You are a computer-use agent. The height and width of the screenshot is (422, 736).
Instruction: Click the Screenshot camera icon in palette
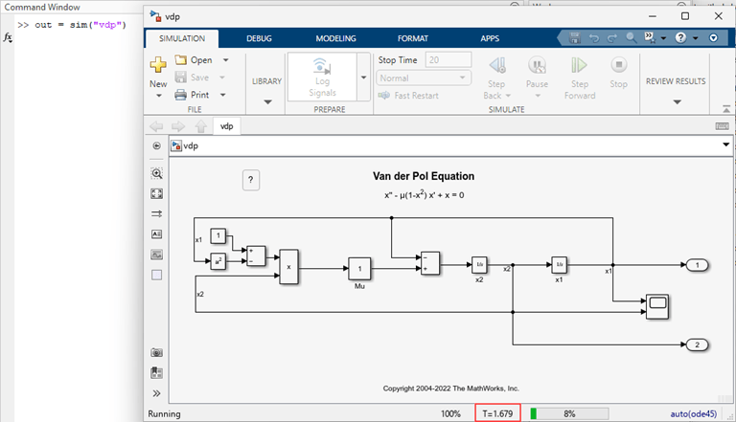[157, 352]
